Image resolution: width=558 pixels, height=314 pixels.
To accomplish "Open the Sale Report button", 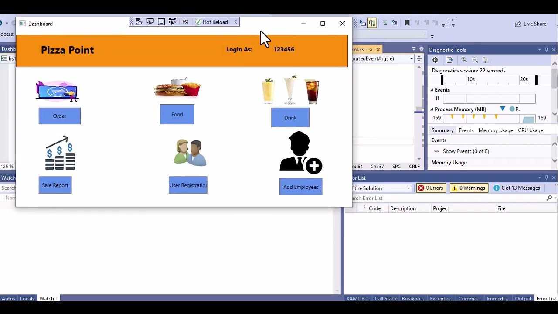I will click(x=55, y=185).
